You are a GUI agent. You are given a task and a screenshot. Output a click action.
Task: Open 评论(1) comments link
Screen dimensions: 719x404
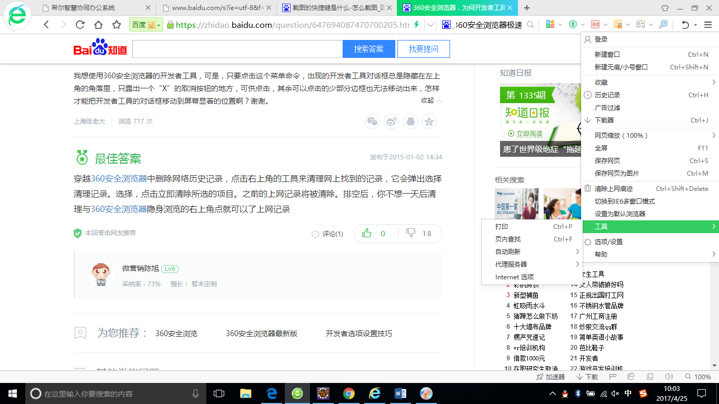tap(327, 234)
